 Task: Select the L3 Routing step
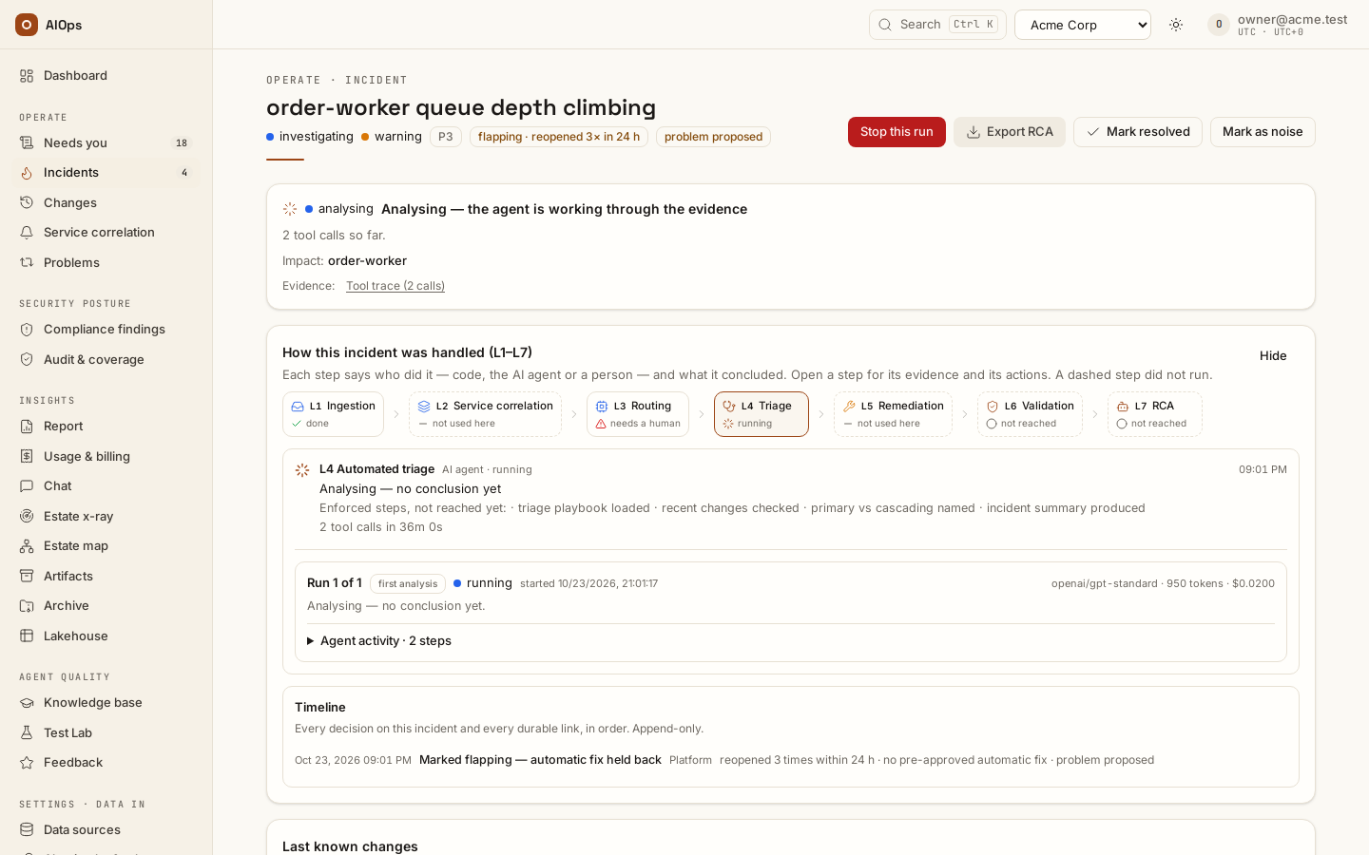click(638, 414)
